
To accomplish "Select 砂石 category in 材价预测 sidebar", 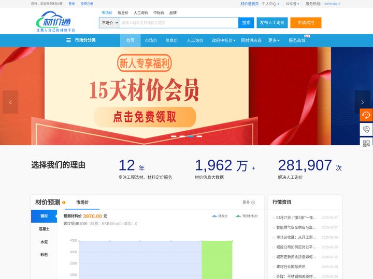I will click(44, 255).
